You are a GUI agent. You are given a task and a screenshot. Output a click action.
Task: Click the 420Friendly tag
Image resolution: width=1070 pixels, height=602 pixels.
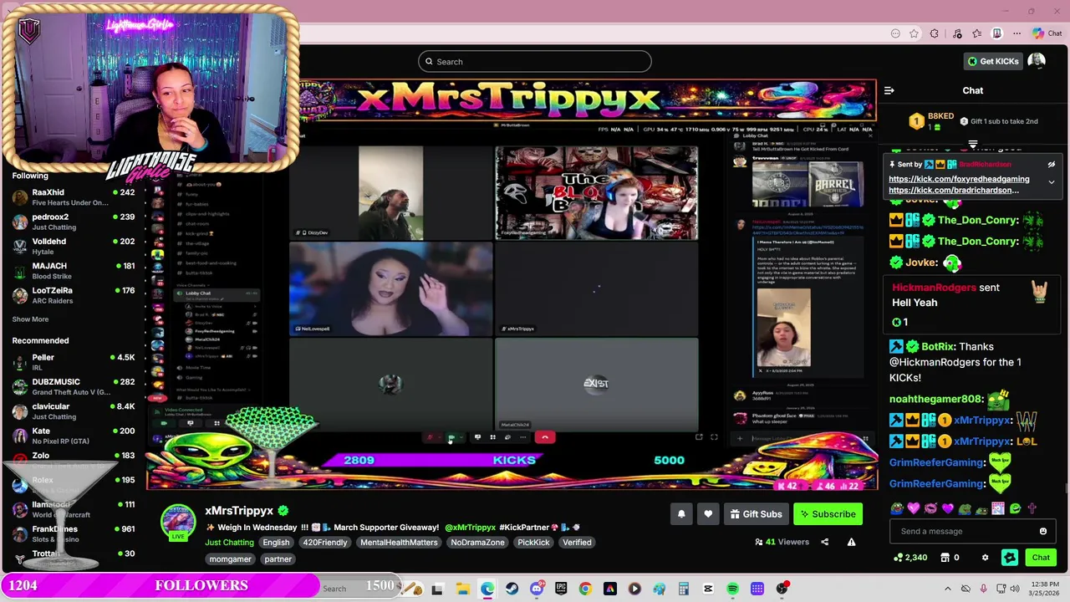[325, 543]
